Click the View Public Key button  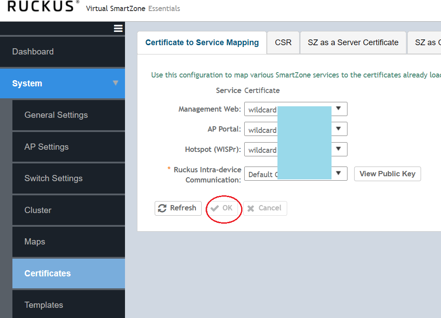click(387, 174)
